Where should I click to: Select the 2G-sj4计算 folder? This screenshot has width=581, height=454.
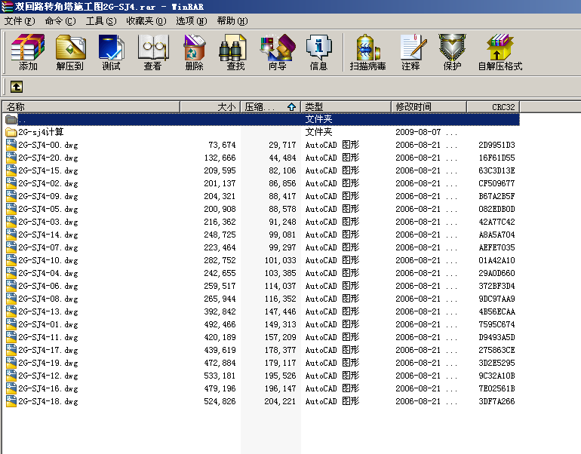point(262,132)
